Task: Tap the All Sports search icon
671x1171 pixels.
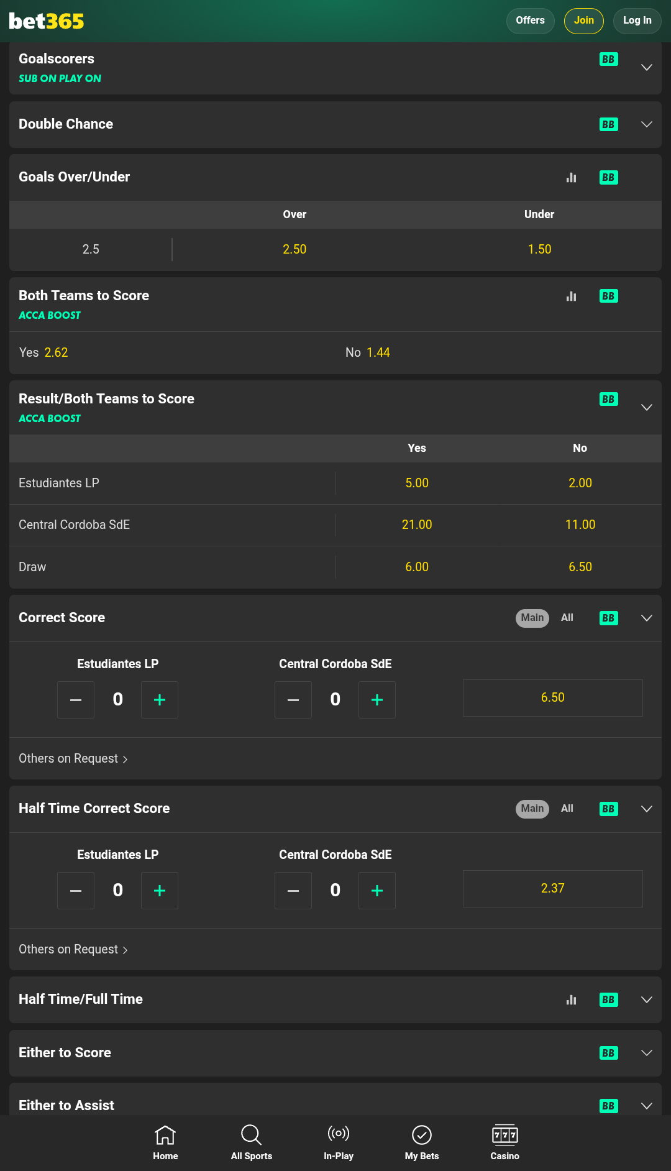Action: (x=251, y=1136)
